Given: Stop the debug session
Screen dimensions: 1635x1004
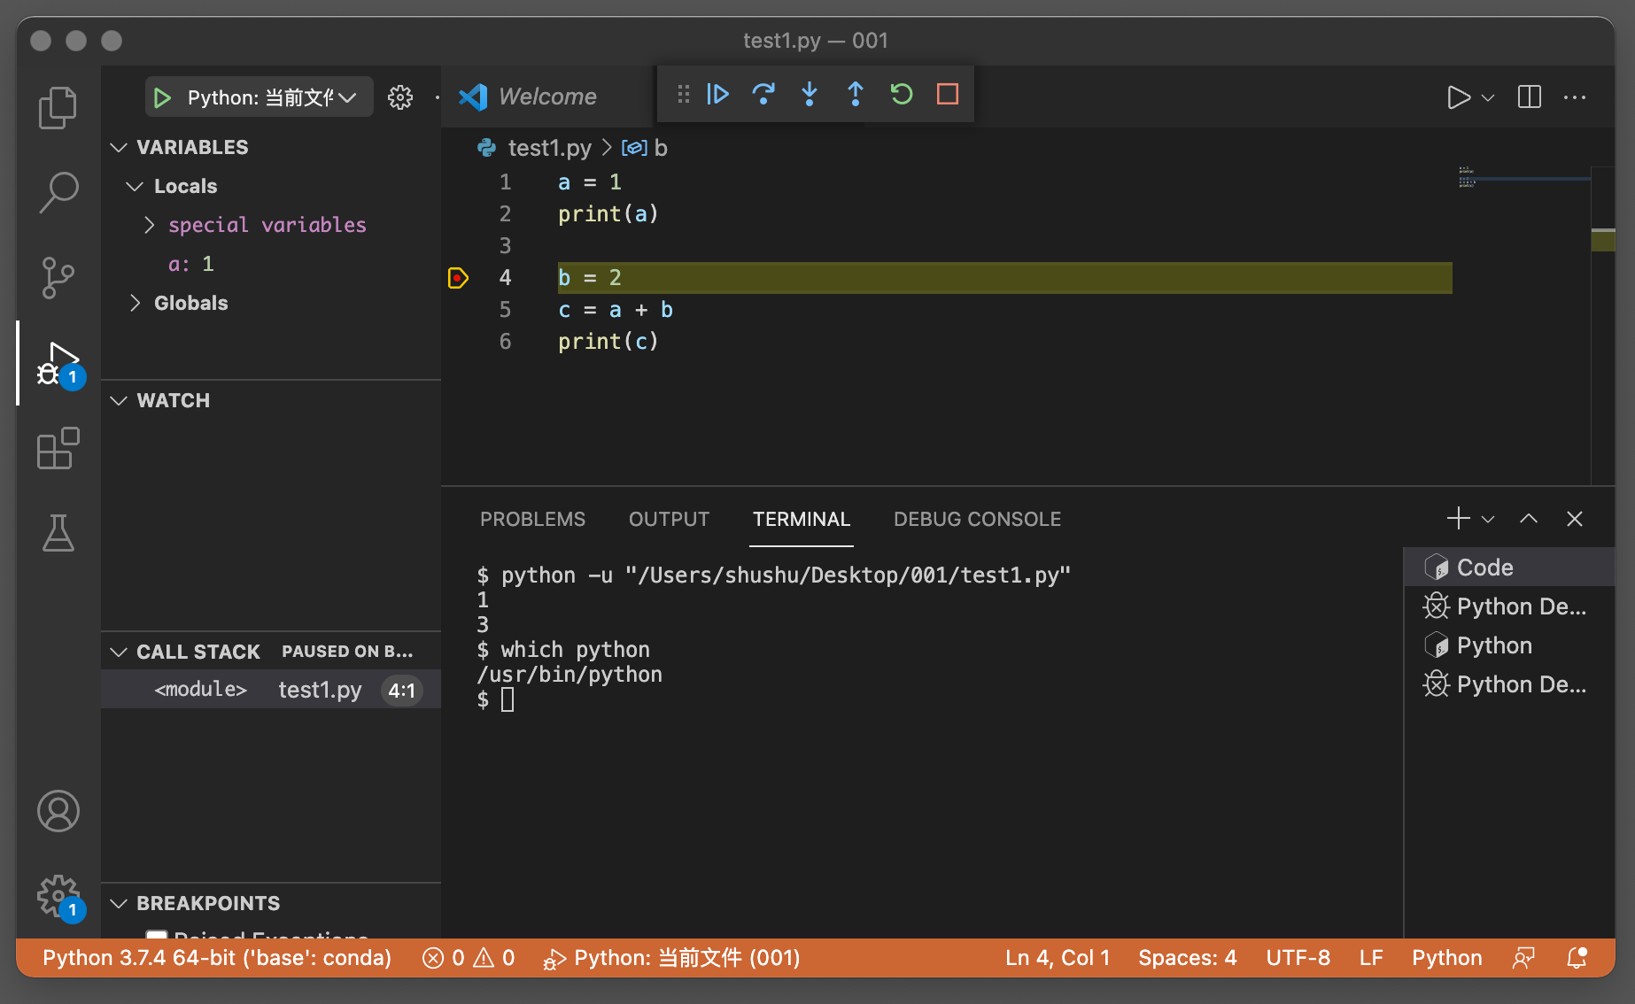Looking at the screenshot, I should point(948,94).
